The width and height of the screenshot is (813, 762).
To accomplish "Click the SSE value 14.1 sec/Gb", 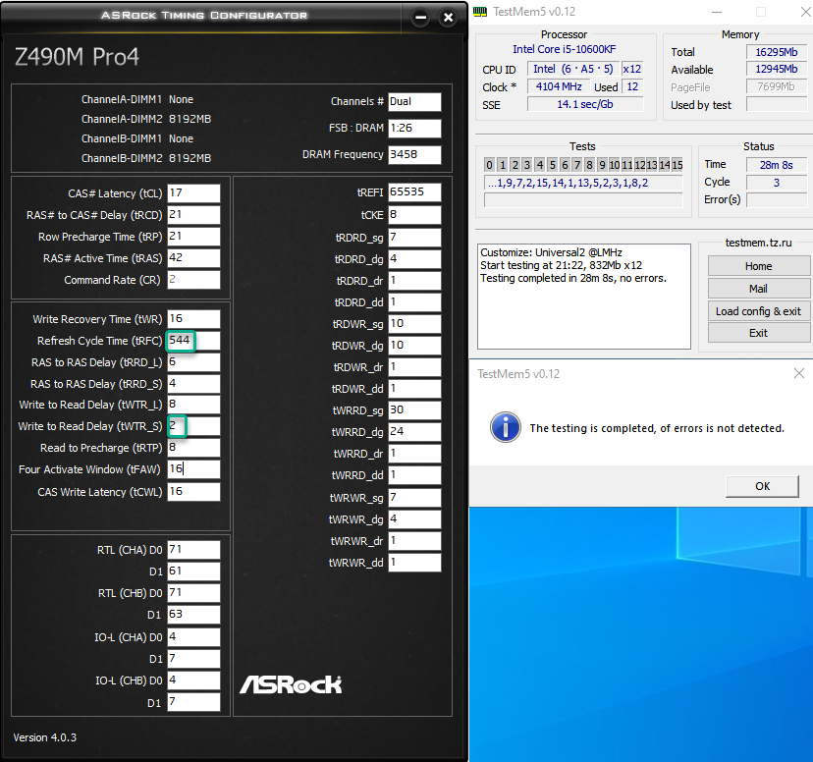I will (585, 104).
